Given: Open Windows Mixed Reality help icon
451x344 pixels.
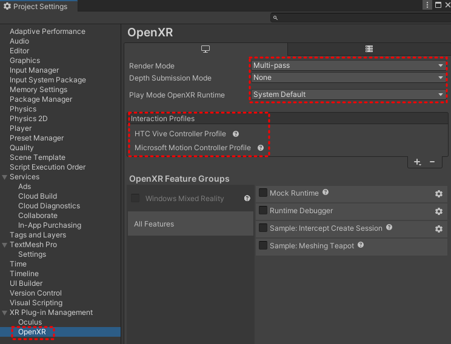Looking at the screenshot, I should 247,198.
